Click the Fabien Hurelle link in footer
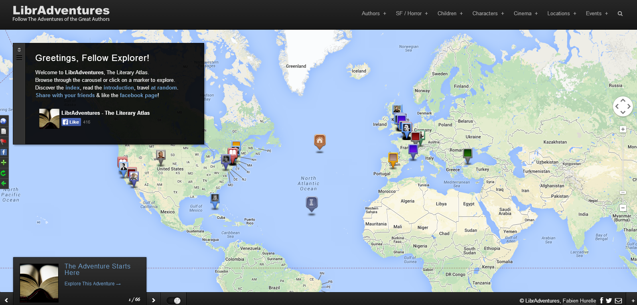The image size is (637, 305). click(x=579, y=301)
